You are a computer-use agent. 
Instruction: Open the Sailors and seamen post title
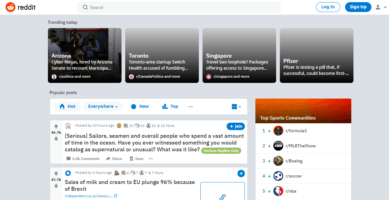[x=154, y=143]
